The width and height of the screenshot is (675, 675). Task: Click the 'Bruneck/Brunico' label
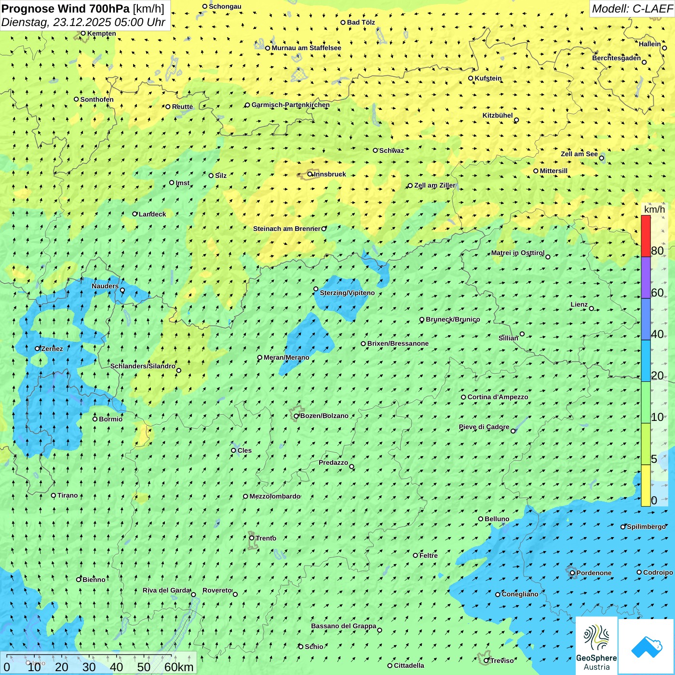pyautogui.click(x=453, y=319)
